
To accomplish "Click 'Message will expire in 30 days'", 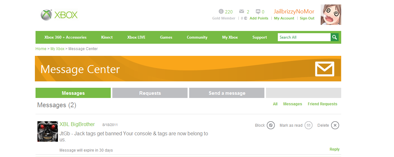I will [x=86, y=150].
